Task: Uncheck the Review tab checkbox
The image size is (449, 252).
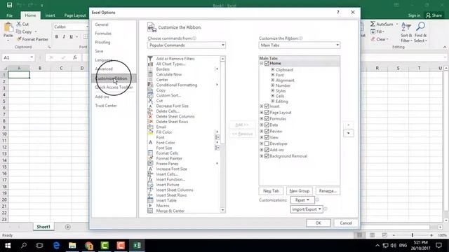Action: 267,131
